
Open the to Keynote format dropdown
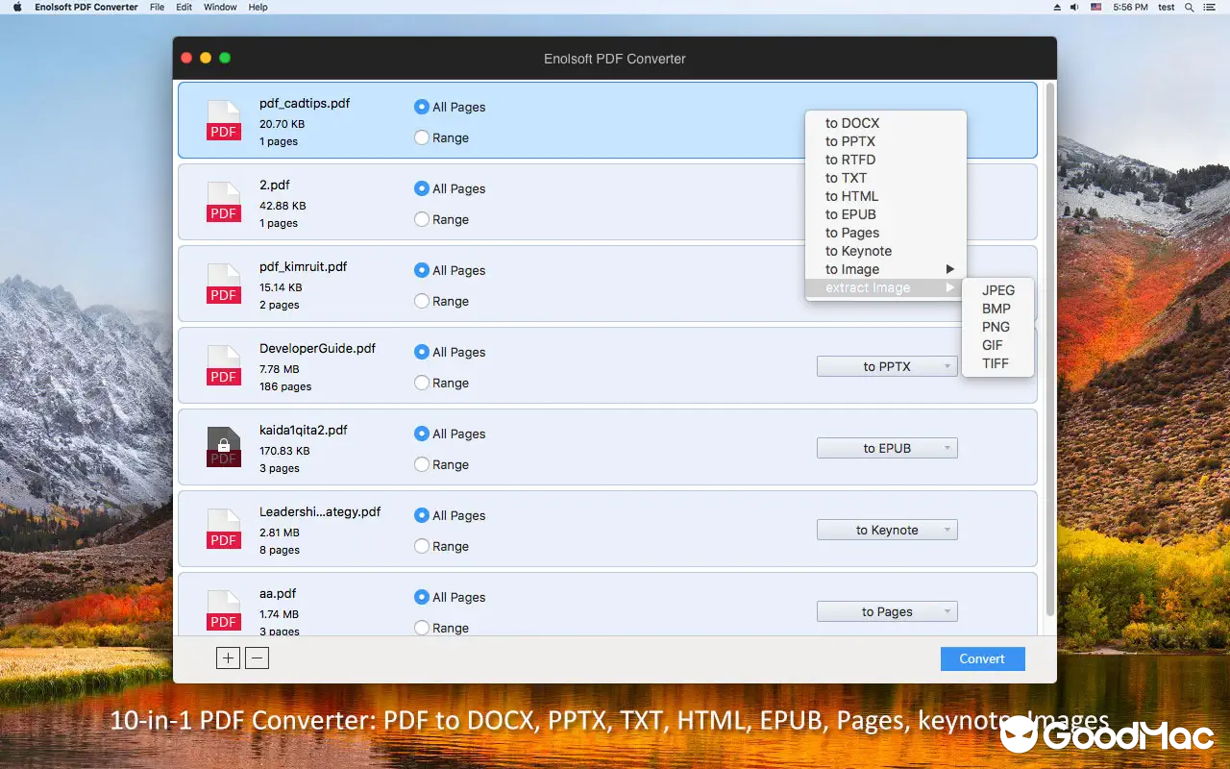pos(886,529)
